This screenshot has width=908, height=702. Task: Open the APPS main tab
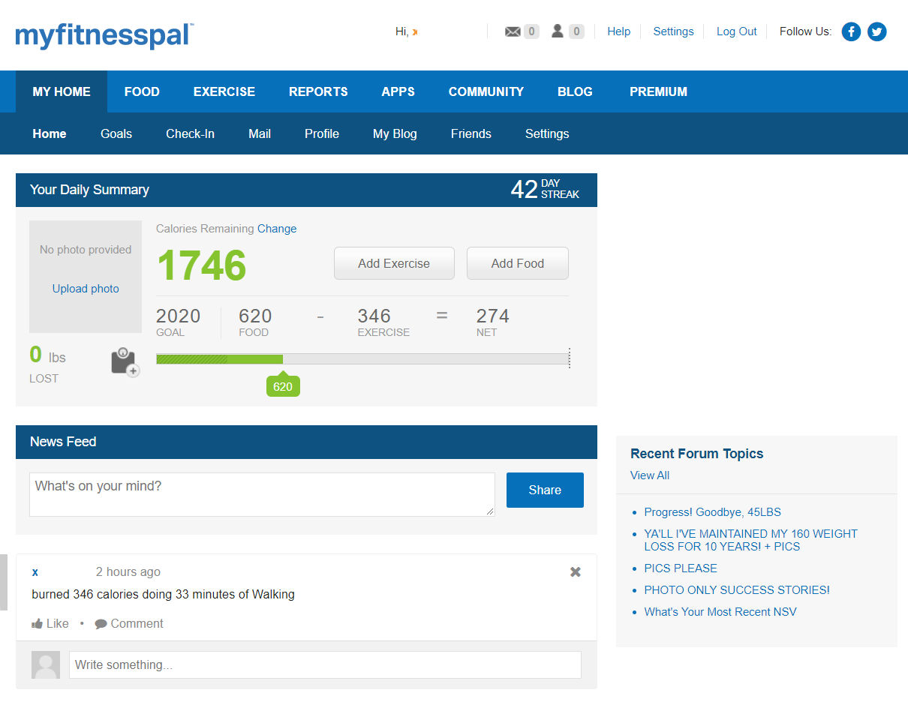pyautogui.click(x=398, y=91)
